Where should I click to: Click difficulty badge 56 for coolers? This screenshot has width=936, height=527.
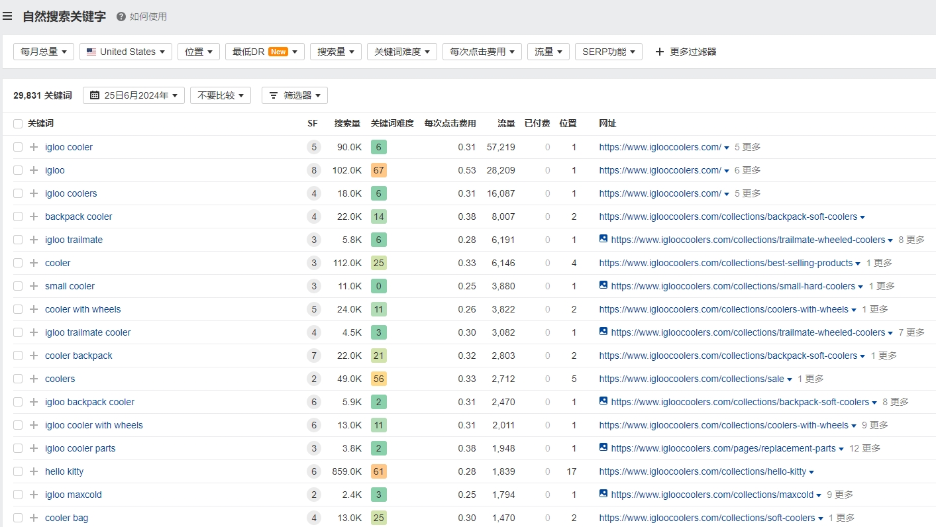point(379,379)
